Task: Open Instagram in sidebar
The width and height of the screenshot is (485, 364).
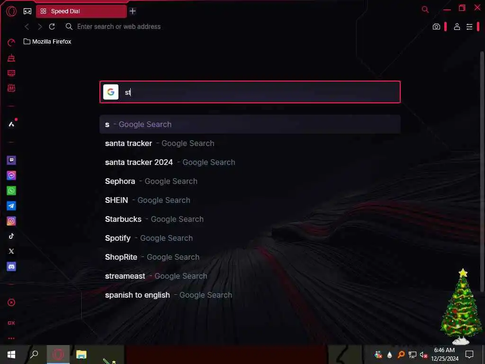Action: [x=11, y=221]
